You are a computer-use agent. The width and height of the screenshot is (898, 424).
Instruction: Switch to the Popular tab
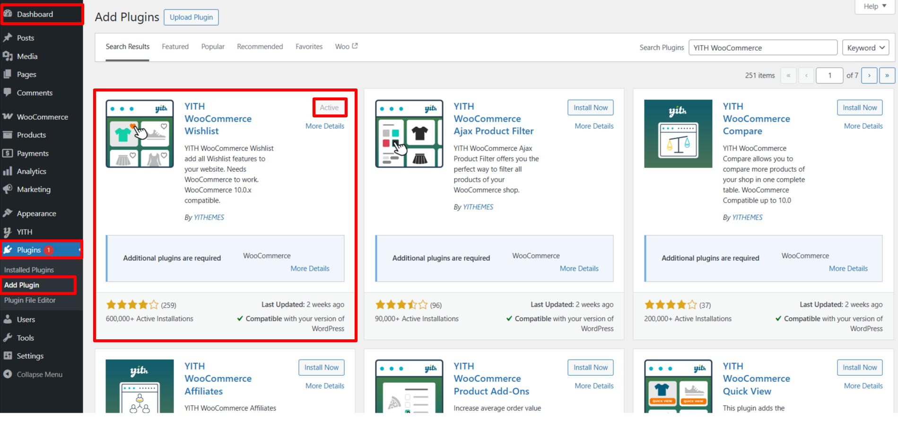(213, 46)
